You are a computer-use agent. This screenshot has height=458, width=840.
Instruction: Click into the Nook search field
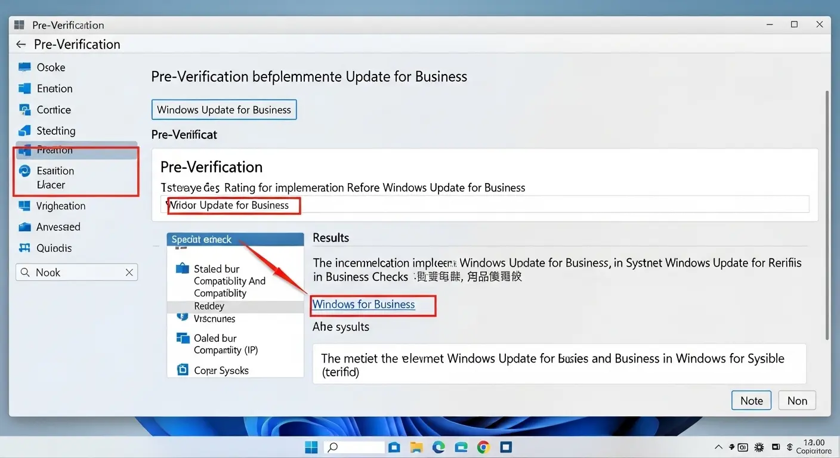click(76, 273)
